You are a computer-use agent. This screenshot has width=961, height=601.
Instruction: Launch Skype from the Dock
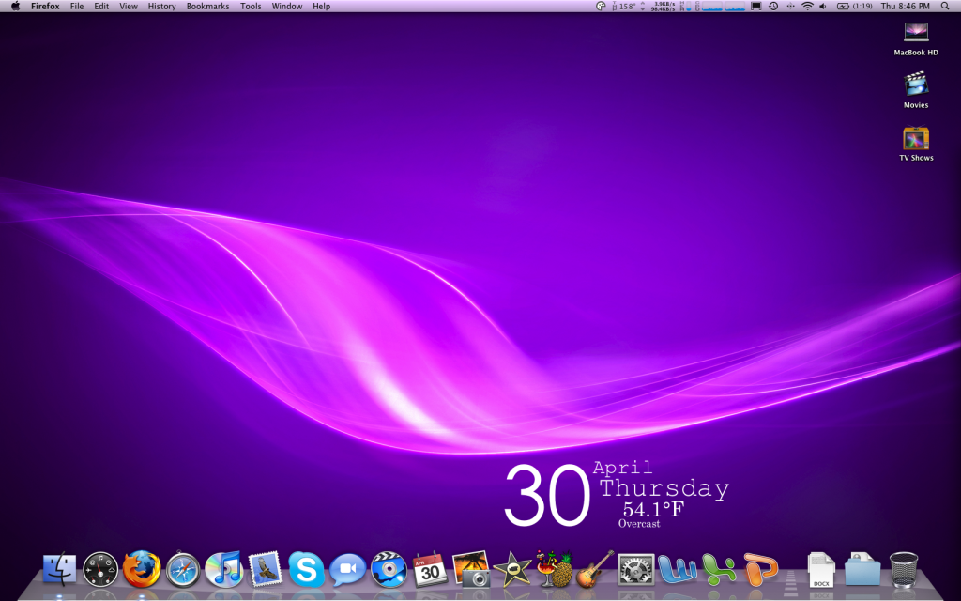[x=307, y=570]
